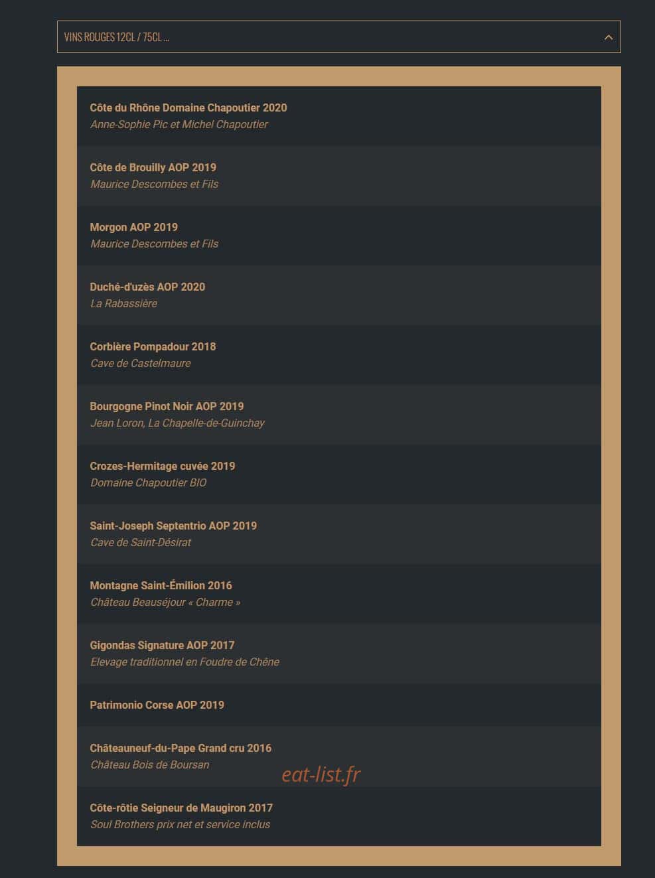Select Châteauneuf-du-Pape Grand cru 2016
655x878 pixels.
(x=338, y=757)
